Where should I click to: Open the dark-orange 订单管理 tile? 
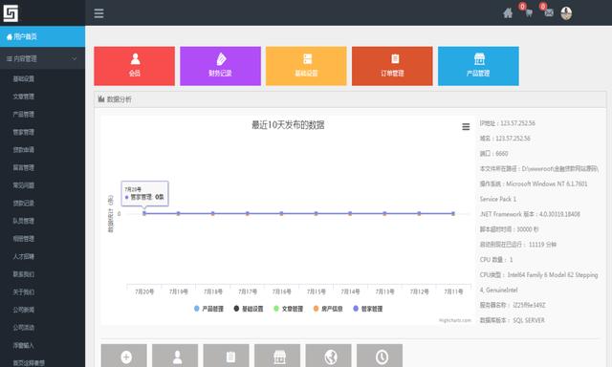tap(392, 66)
